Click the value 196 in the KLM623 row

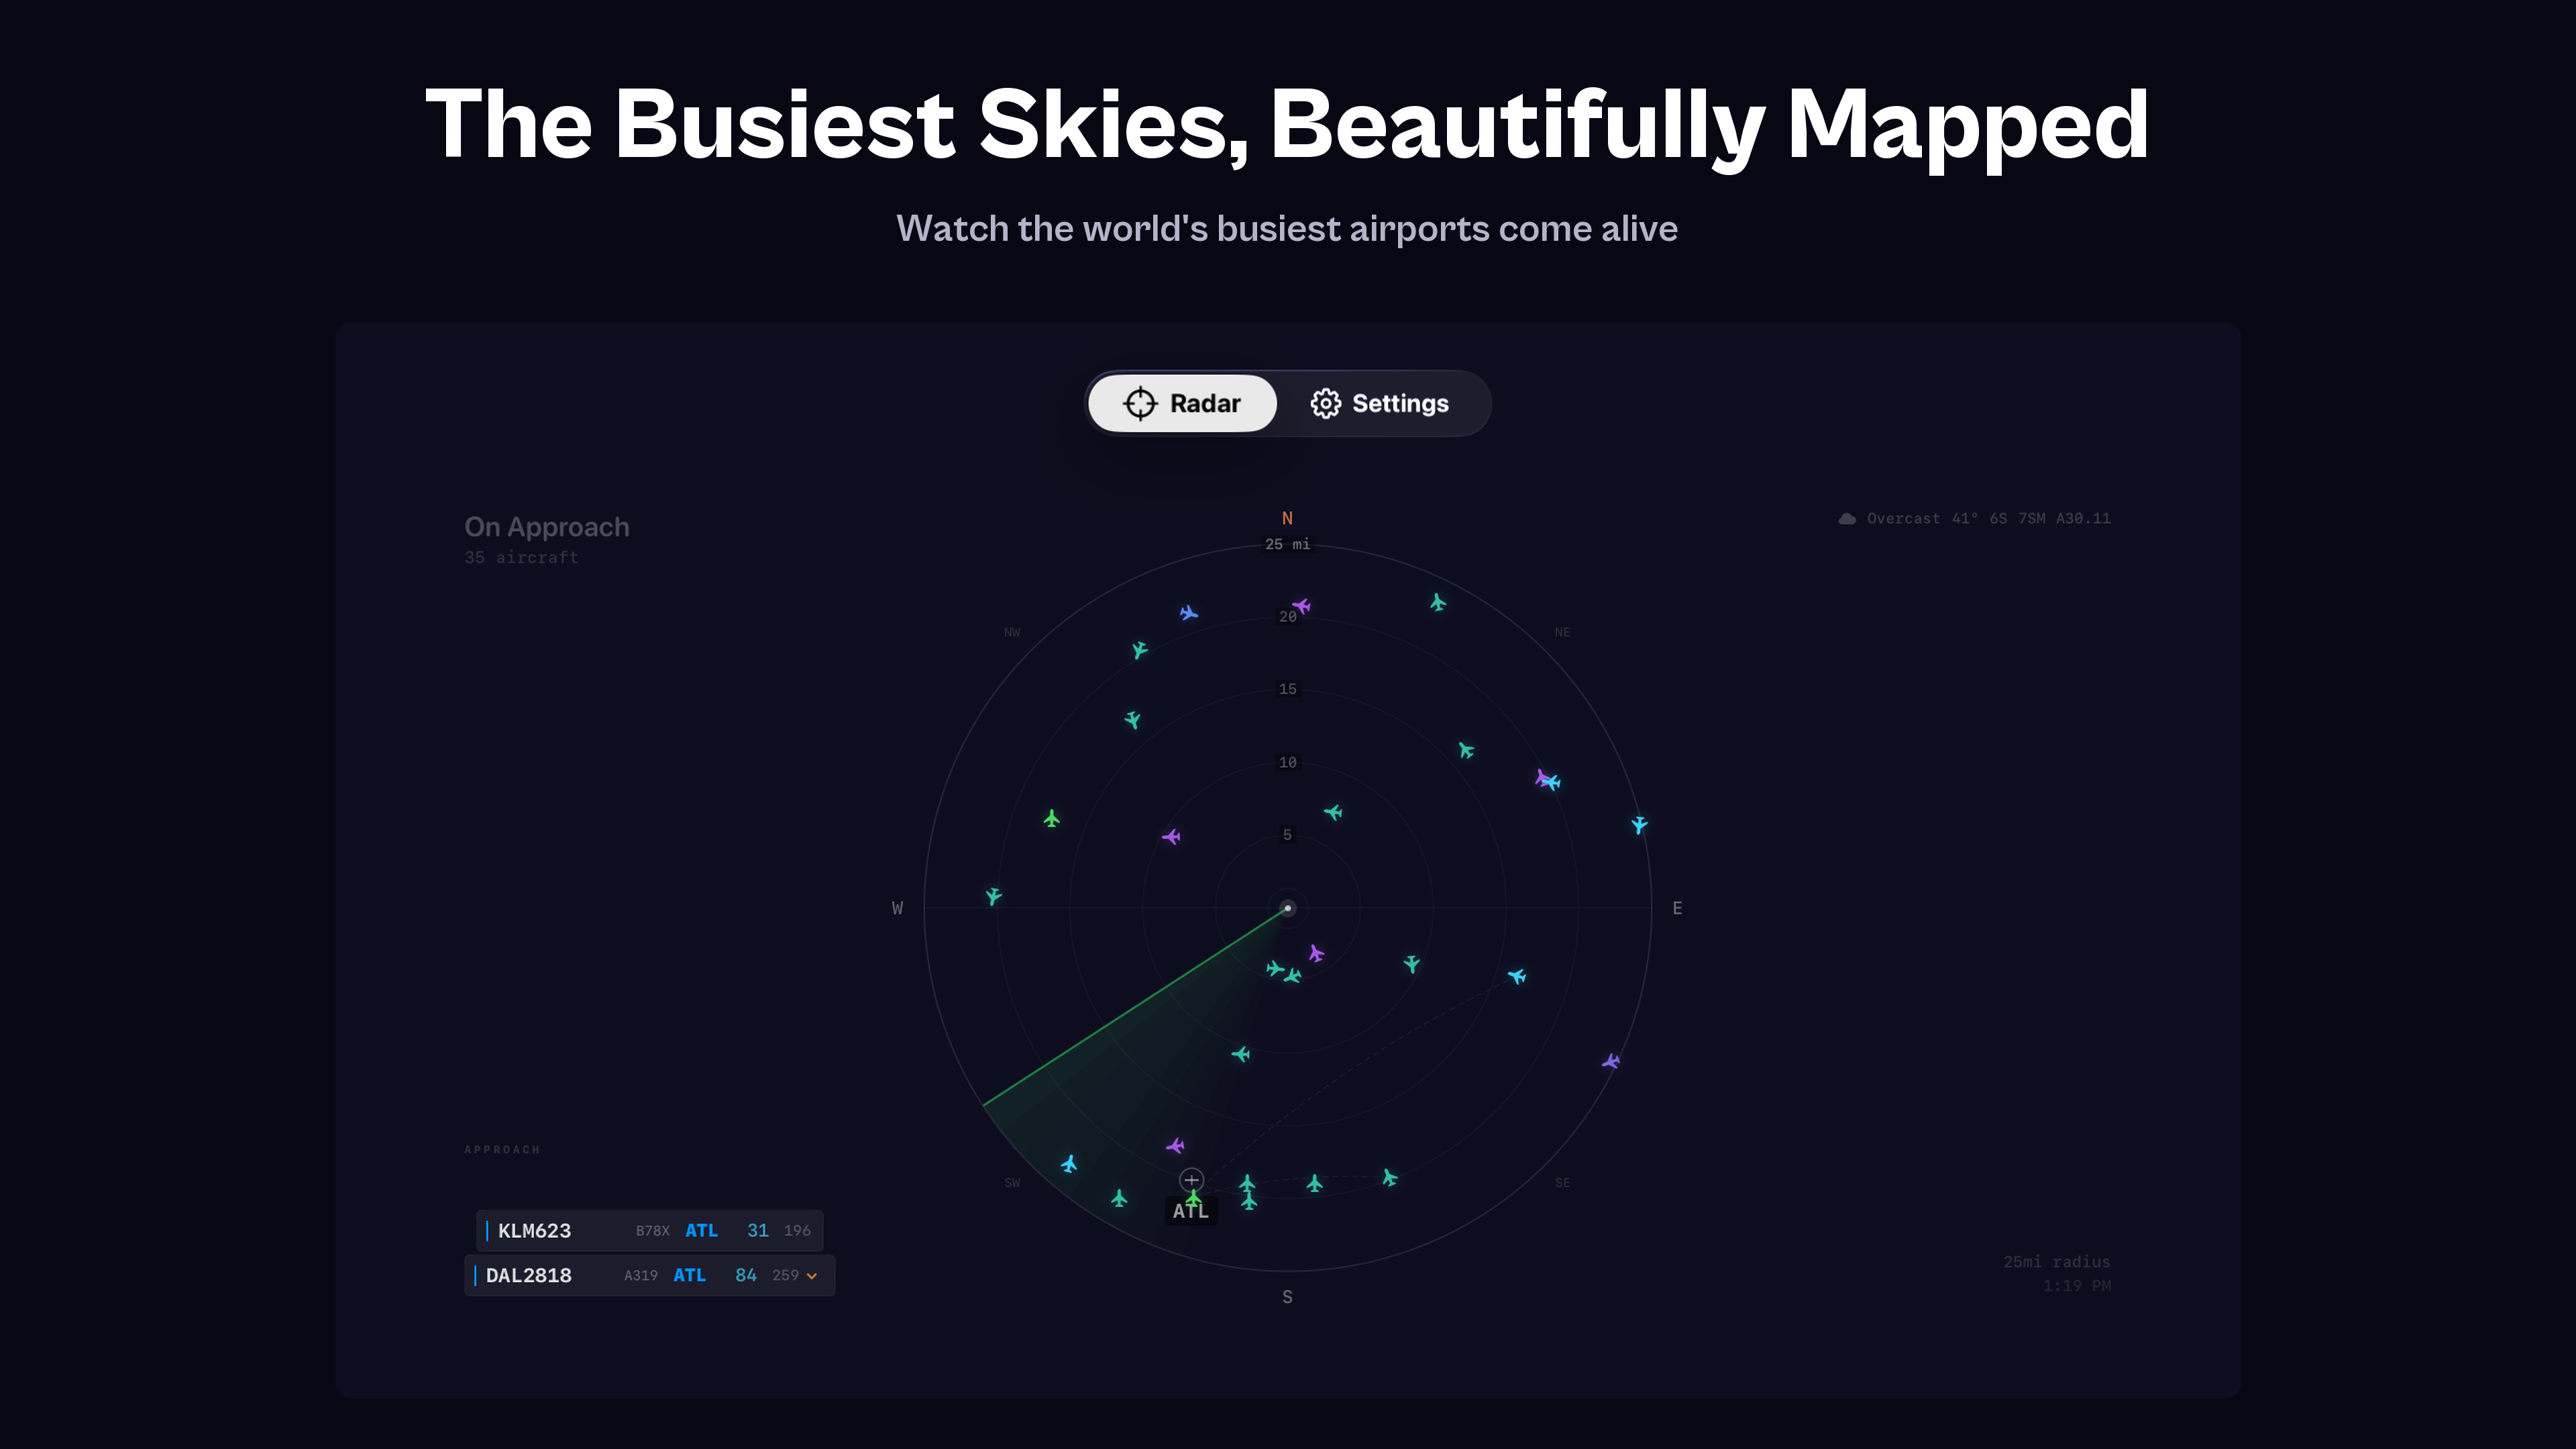pos(797,1231)
